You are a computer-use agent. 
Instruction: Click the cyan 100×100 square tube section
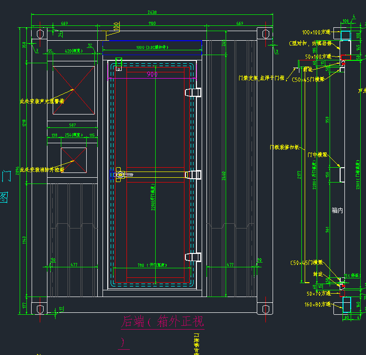pos(345,34)
